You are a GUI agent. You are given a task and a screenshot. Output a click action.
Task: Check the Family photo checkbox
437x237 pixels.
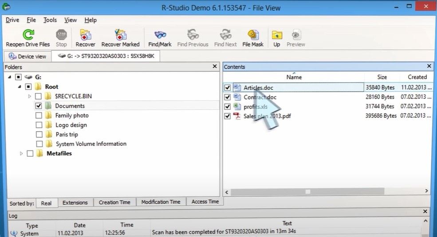(x=39, y=115)
